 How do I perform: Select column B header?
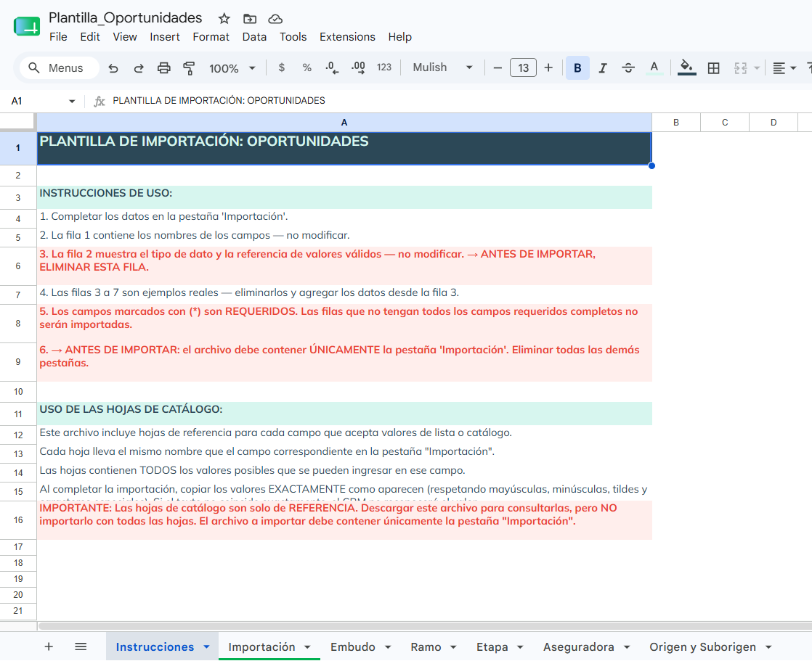point(675,123)
